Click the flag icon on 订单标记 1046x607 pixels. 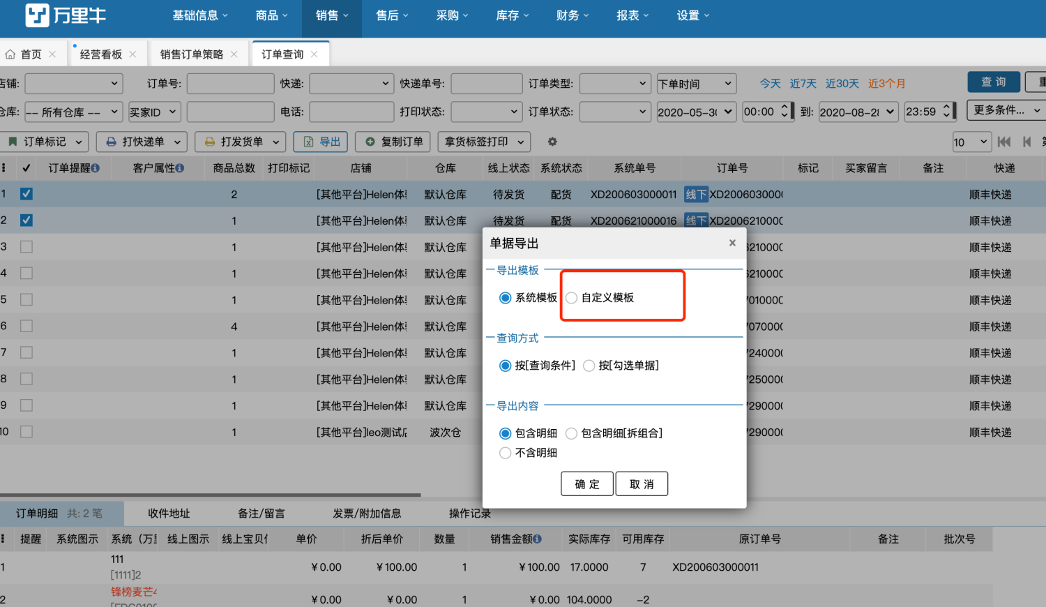(x=13, y=142)
